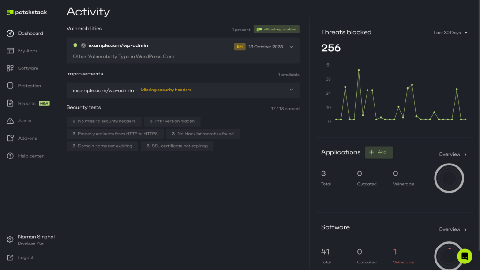Viewport: 480px width, 270px height.
Task: Click the Add application button
Action: [x=378, y=152]
